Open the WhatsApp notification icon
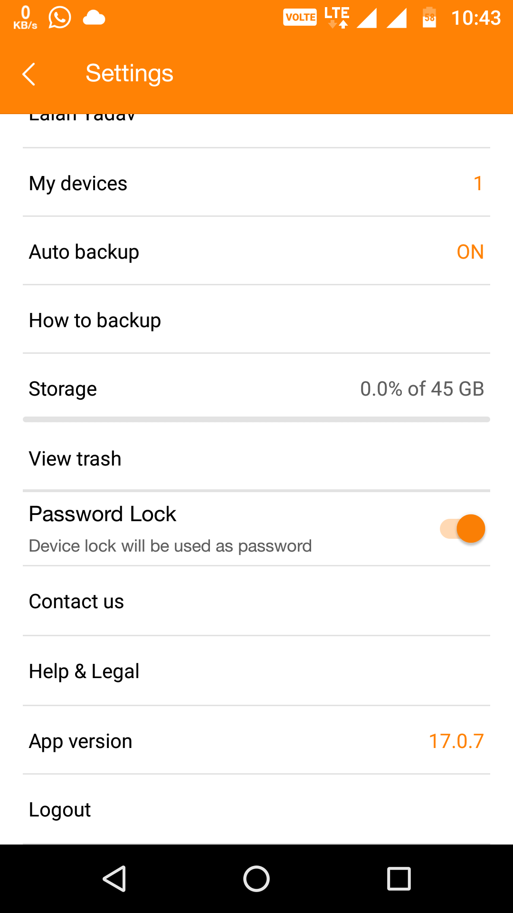 pyautogui.click(x=60, y=18)
